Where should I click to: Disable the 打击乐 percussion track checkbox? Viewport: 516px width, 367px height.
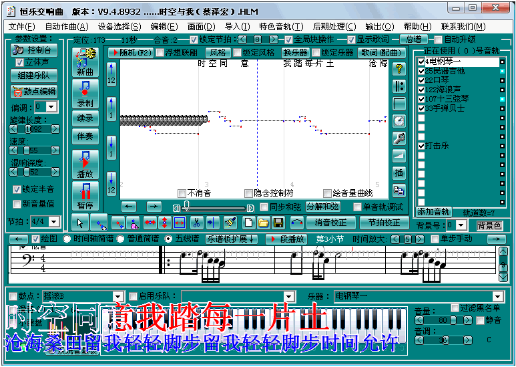pyautogui.click(x=421, y=146)
